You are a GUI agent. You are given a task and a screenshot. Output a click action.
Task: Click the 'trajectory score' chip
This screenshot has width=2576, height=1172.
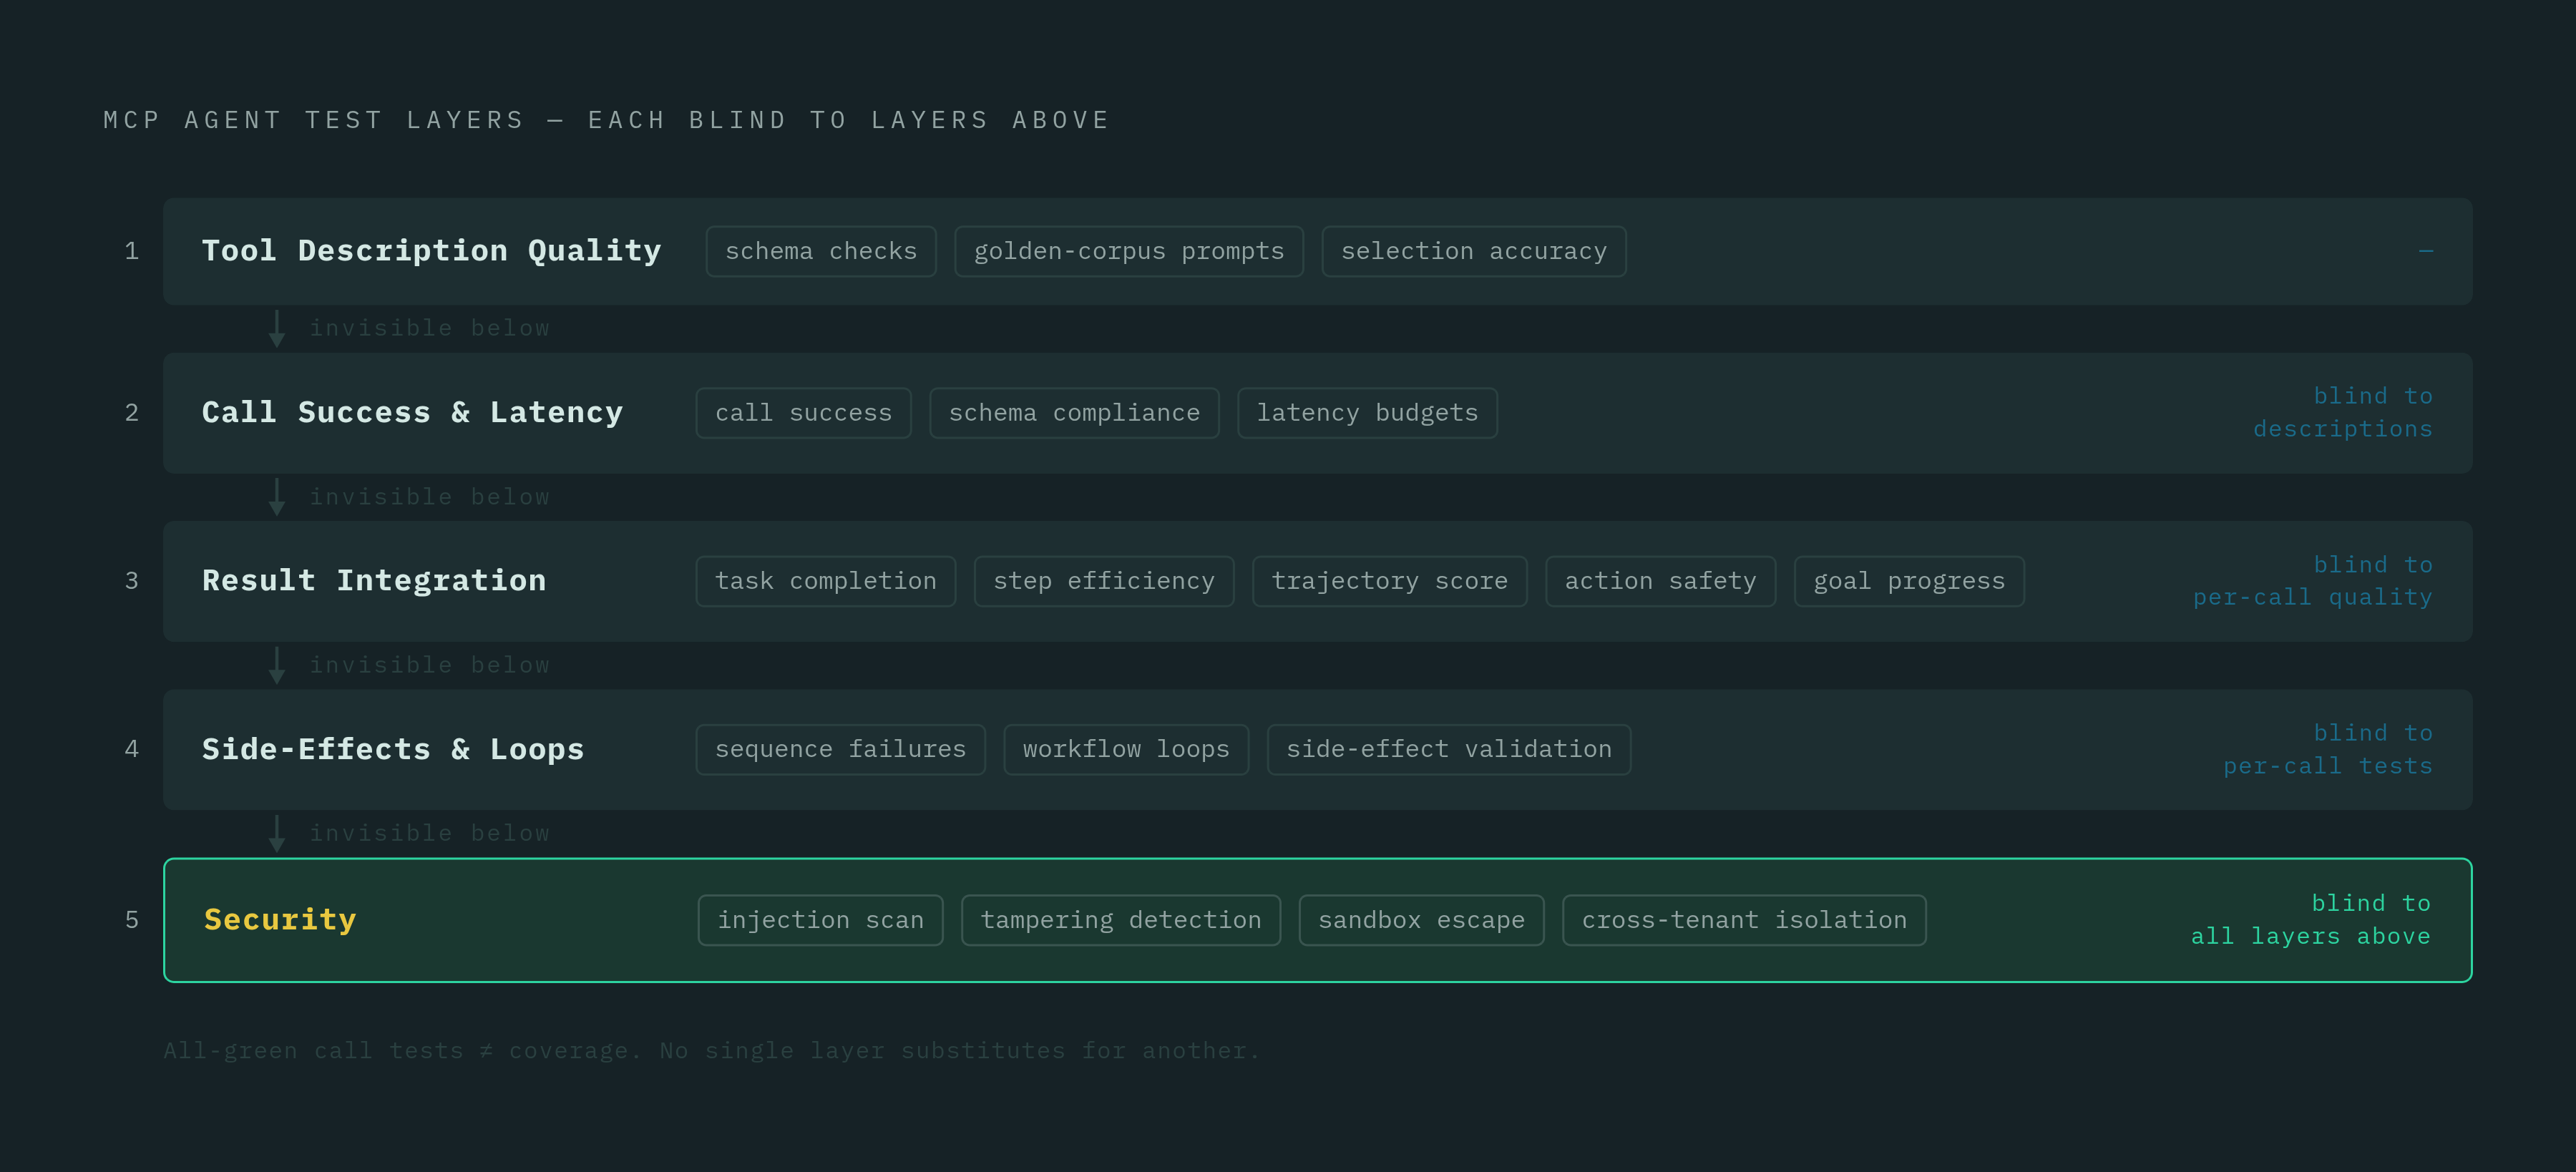tap(1390, 581)
